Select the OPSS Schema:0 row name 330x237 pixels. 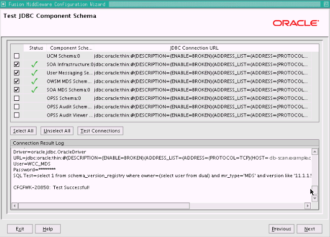[64, 98]
